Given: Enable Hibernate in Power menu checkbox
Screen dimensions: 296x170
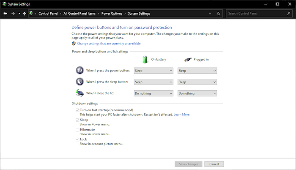Looking at the screenshot, I should click(x=77, y=130).
